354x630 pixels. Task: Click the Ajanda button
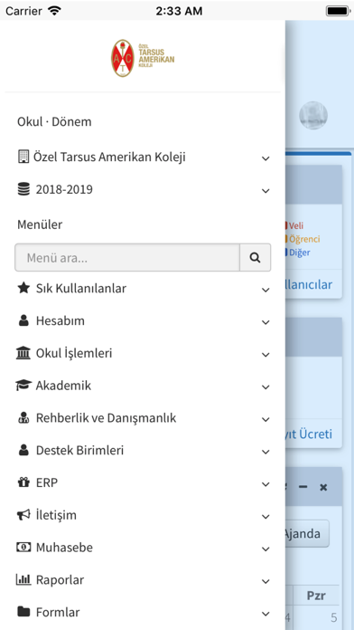(x=307, y=533)
